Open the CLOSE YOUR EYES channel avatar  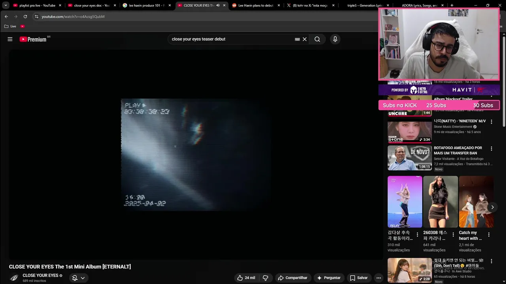pyautogui.click(x=14, y=278)
